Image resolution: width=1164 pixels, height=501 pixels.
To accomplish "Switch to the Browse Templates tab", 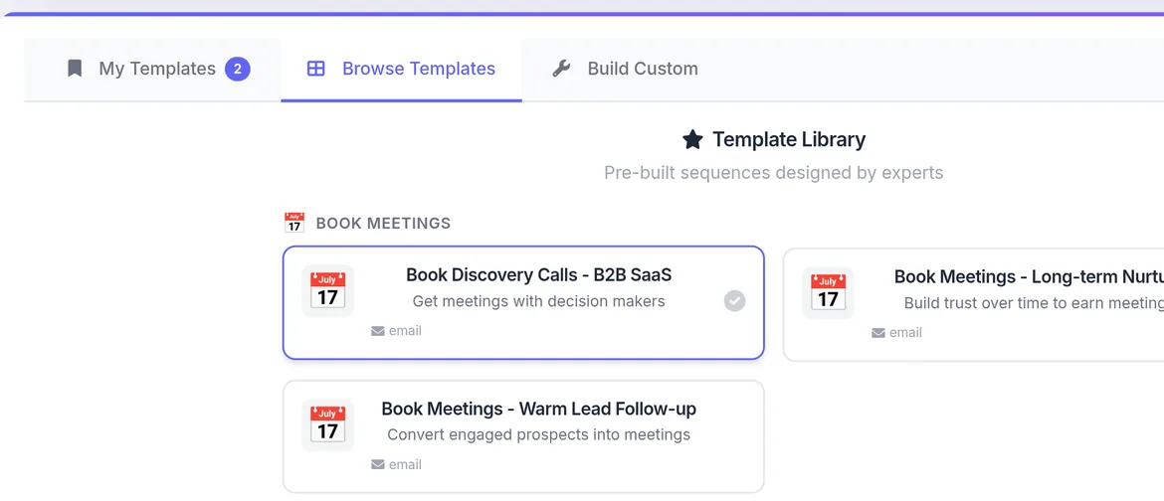I will pos(418,69).
